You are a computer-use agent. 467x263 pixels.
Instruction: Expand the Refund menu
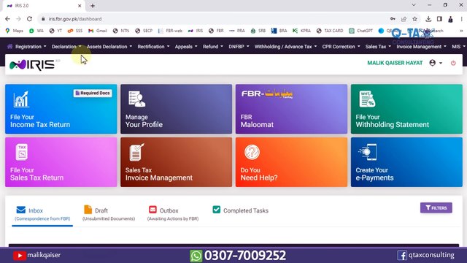213,47
